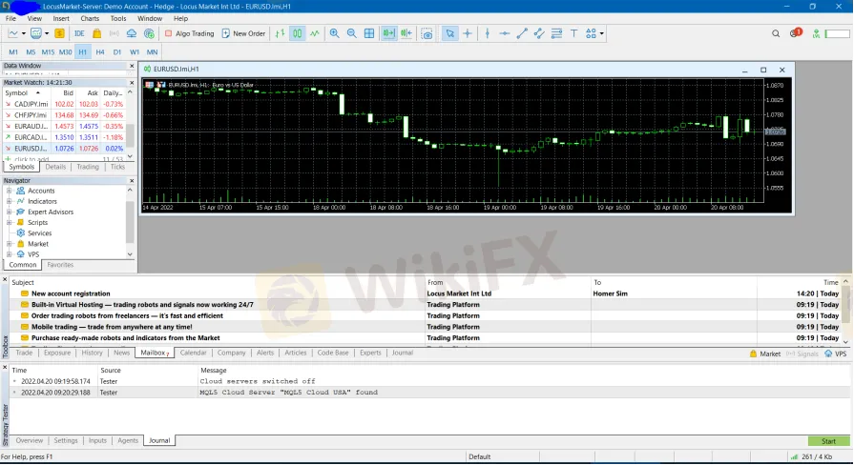Open the Ticks tab in Market Watch

[x=117, y=167]
